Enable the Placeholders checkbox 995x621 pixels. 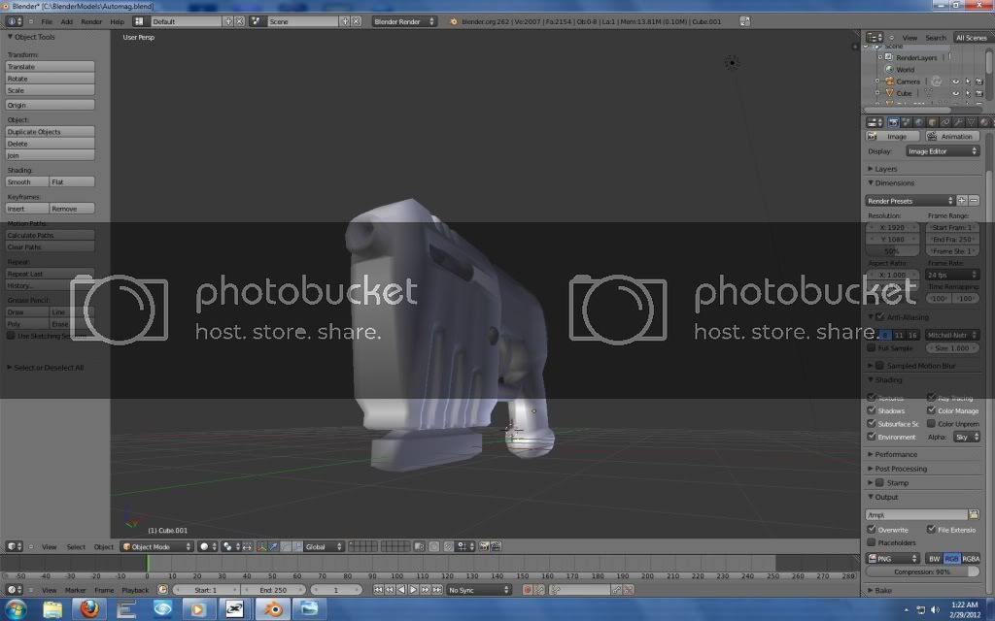point(872,542)
